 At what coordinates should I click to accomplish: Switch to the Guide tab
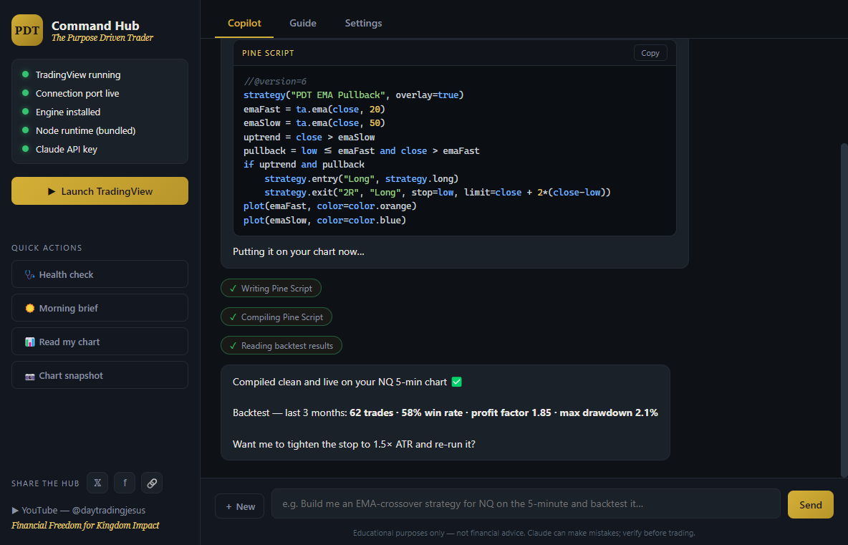point(303,23)
